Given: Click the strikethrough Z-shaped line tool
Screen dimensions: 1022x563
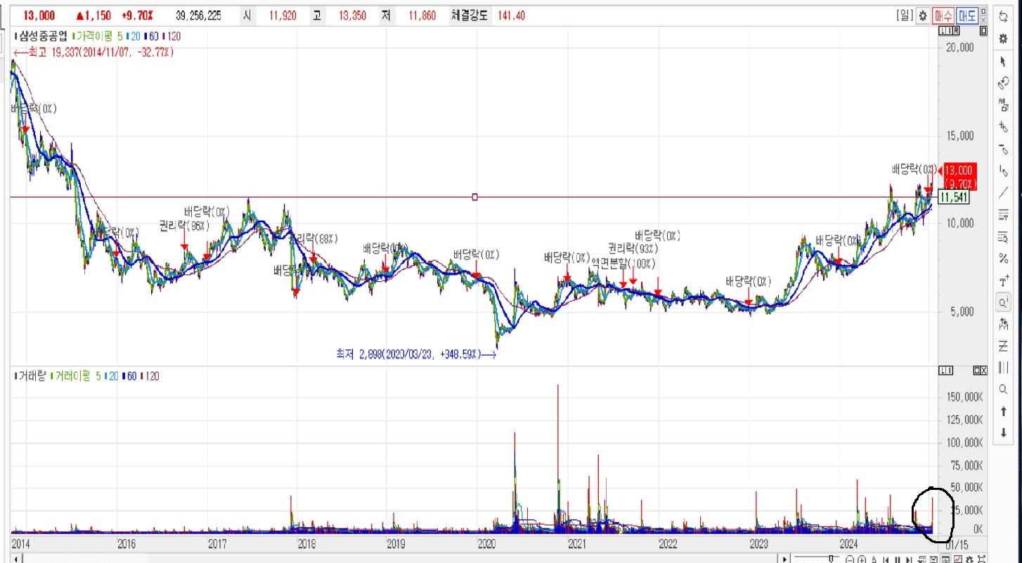Looking at the screenshot, I should (1004, 346).
